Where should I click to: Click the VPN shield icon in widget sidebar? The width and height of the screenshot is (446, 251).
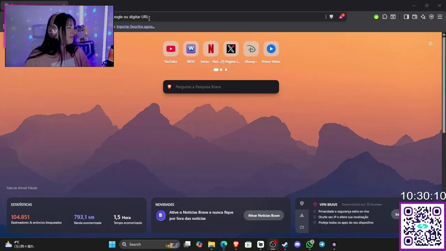pos(302,204)
